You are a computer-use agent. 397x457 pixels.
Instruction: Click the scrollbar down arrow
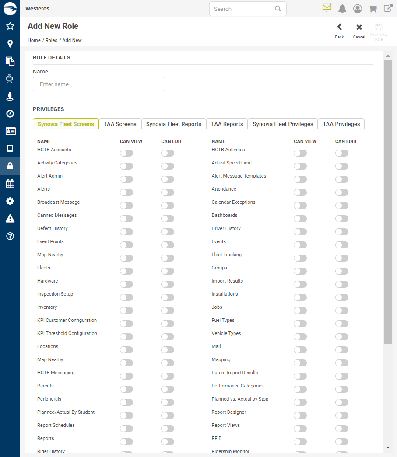(x=388, y=447)
